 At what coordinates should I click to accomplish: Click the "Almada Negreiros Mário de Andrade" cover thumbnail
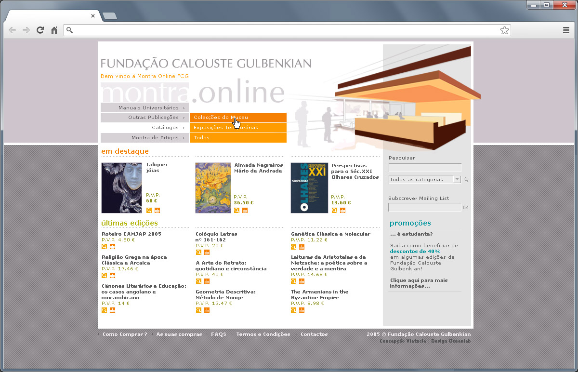pyautogui.click(x=212, y=187)
